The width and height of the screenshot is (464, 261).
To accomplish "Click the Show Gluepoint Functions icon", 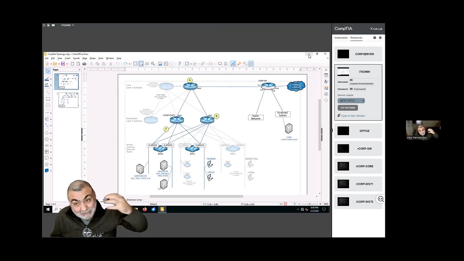I will pyautogui.click(x=239, y=64).
